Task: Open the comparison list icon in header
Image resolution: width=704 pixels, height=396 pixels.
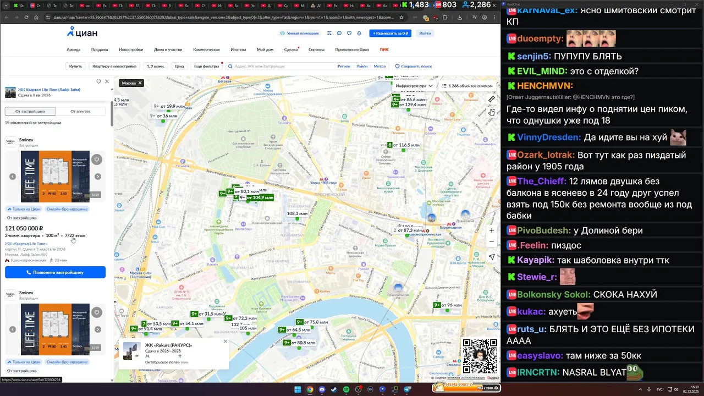Action: 329,33
